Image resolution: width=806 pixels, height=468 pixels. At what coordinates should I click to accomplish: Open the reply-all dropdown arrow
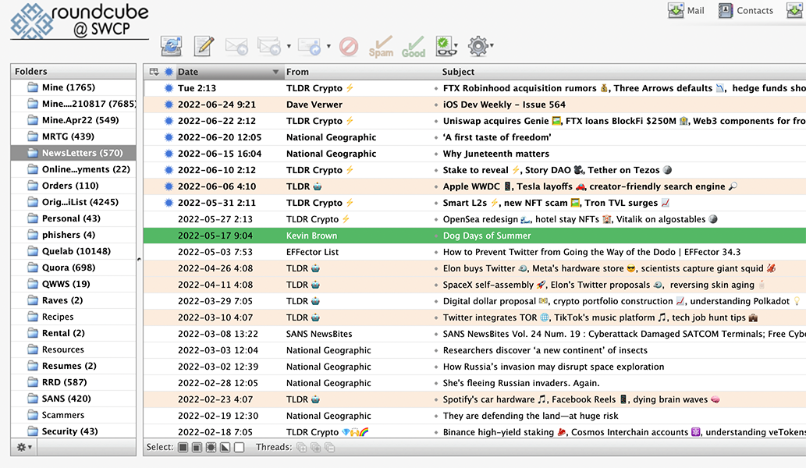pyautogui.click(x=289, y=46)
